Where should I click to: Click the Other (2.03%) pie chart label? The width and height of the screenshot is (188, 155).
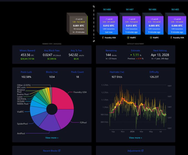(x=24, y=85)
